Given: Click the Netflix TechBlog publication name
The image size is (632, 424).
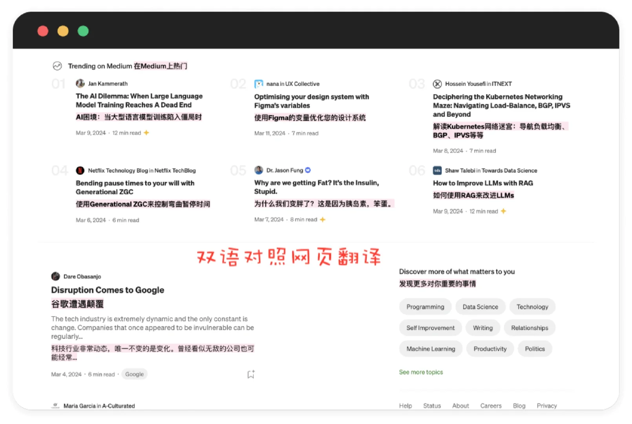Looking at the screenshot, I should pyautogui.click(x=175, y=170).
